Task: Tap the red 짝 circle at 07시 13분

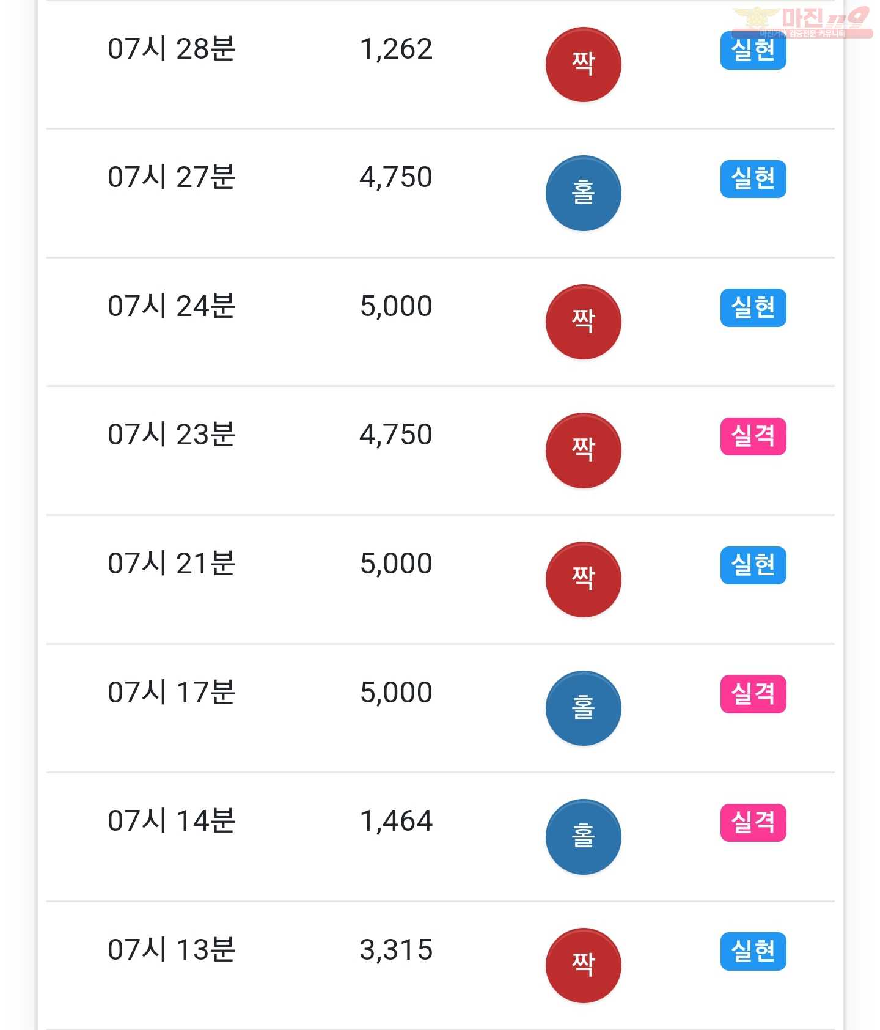Action: 583,966
